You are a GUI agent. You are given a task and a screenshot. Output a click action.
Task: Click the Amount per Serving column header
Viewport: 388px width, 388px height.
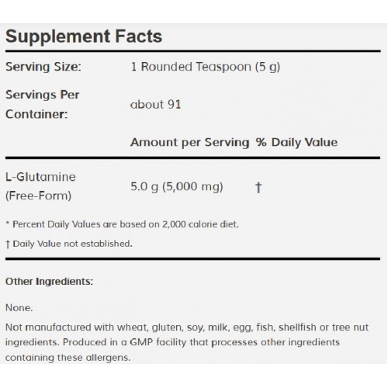click(x=190, y=143)
